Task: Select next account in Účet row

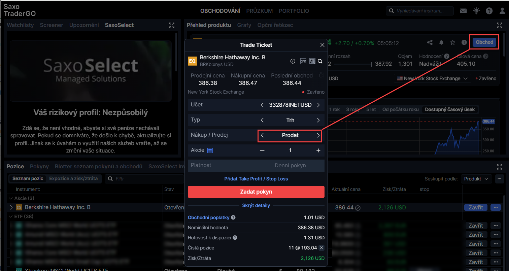Action: [318, 105]
